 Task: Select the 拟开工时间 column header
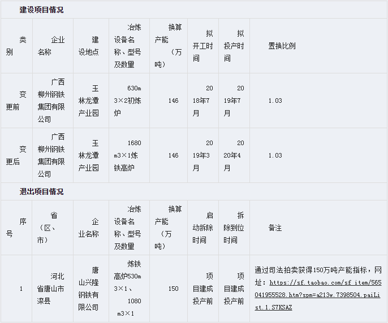point(202,46)
